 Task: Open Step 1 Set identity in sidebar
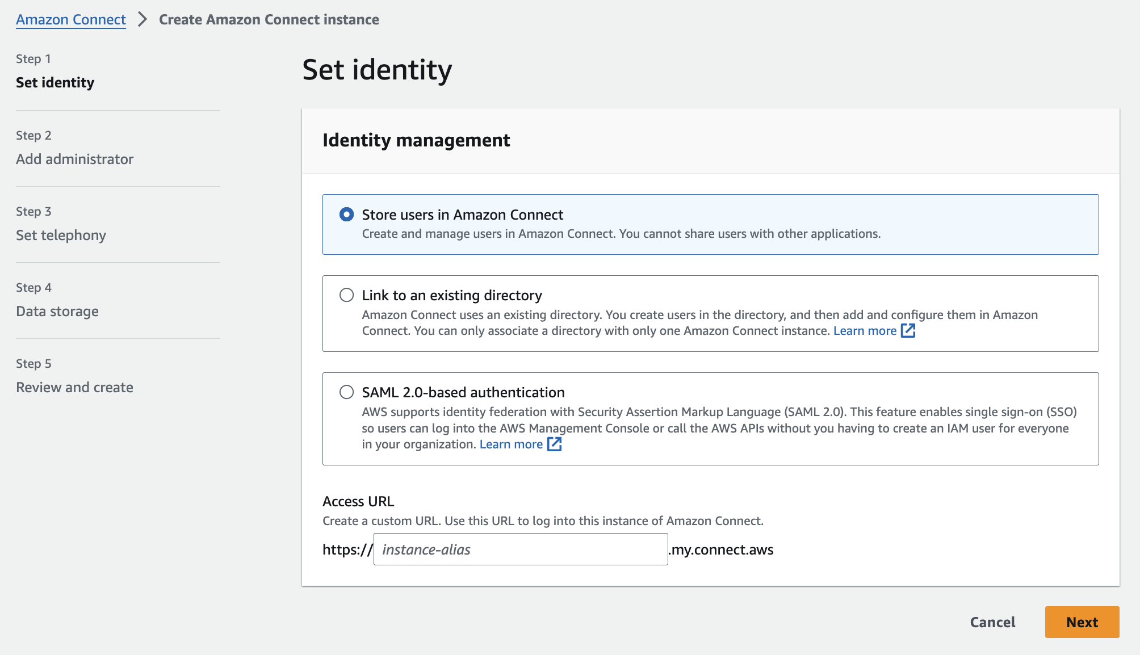(55, 82)
